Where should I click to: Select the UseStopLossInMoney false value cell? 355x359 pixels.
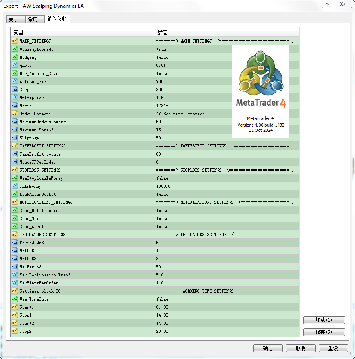coord(162,178)
